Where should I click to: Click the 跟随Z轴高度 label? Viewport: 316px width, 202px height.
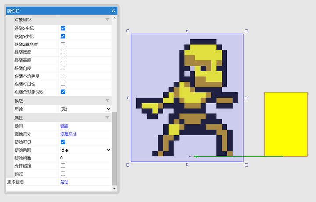pyautogui.click(x=26, y=44)
